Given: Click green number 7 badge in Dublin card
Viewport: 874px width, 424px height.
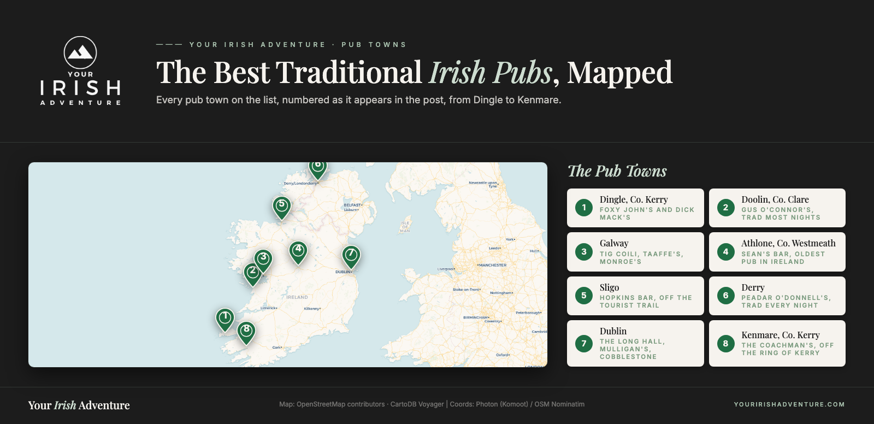Looking at the screenshot, I should [x=584, y=344].
